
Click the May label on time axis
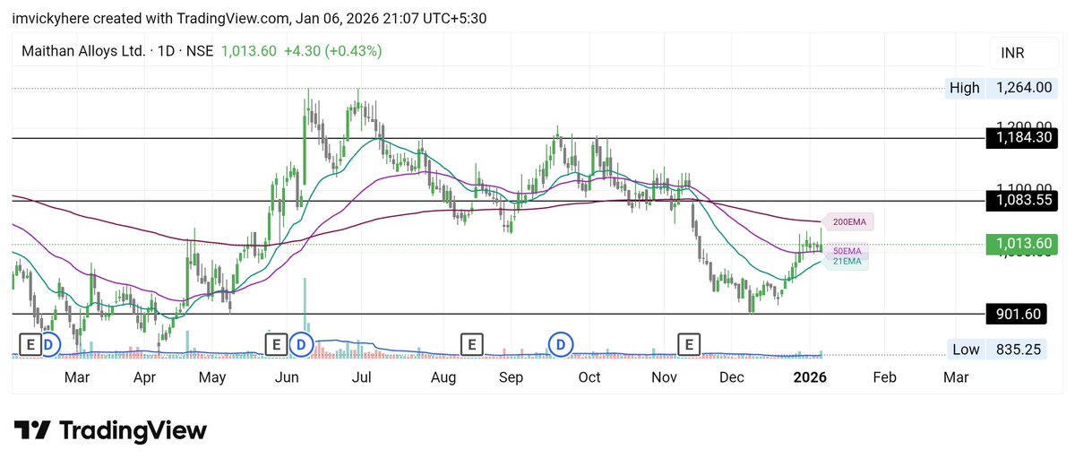pos(212,377)
